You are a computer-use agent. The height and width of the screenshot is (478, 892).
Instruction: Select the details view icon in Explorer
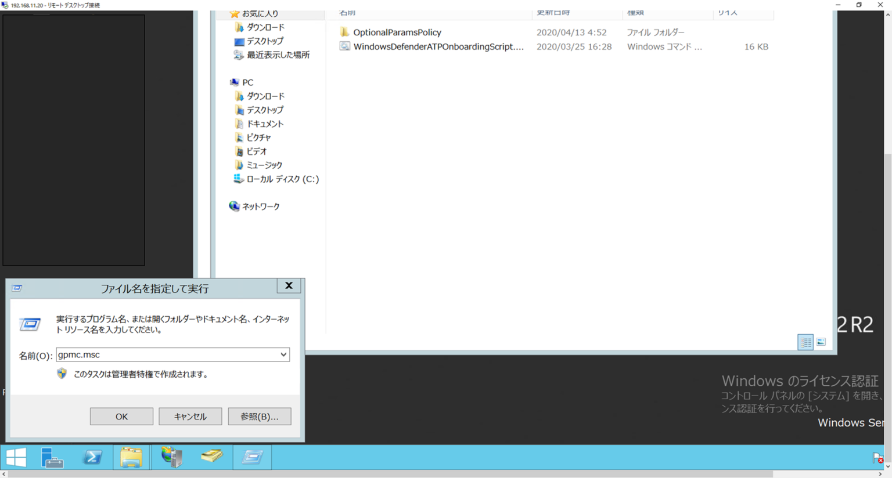805,342
